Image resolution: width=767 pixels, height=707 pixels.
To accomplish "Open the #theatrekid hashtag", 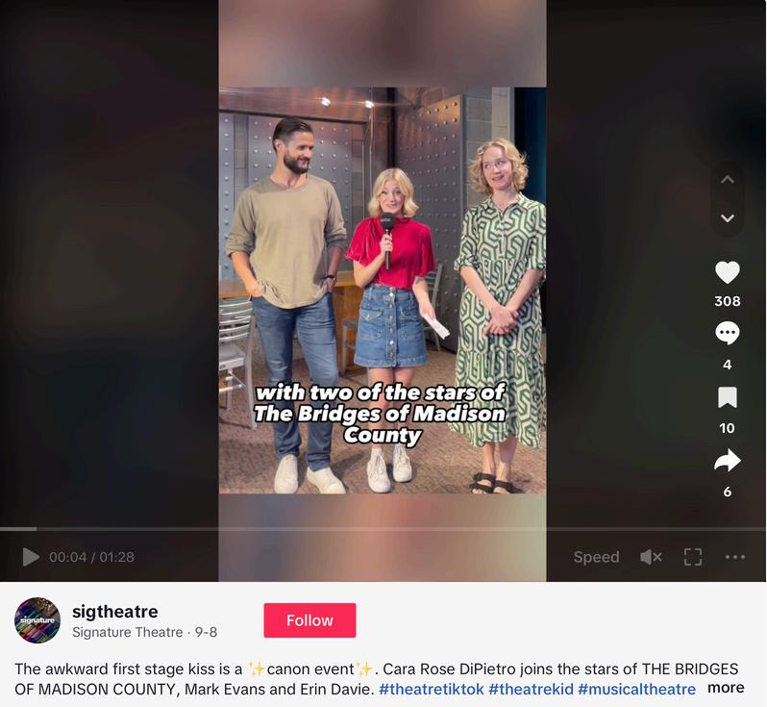I will (531, 689).
